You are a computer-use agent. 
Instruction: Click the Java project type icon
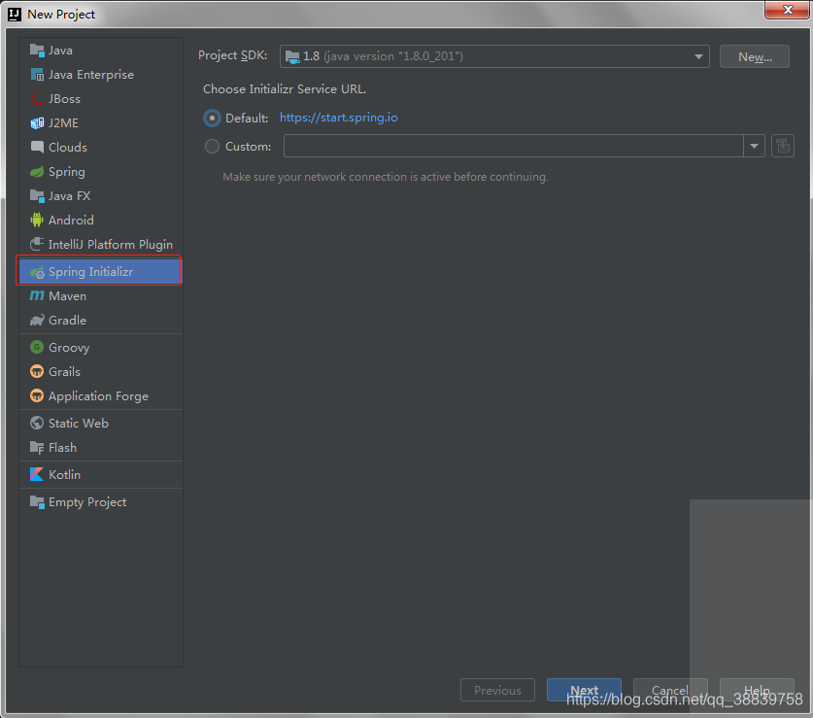coord(37,51)
